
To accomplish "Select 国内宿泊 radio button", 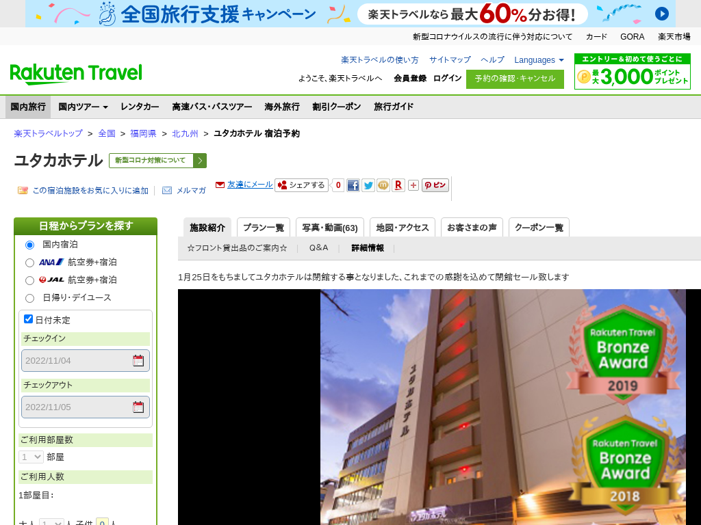I will click(29, 245).
